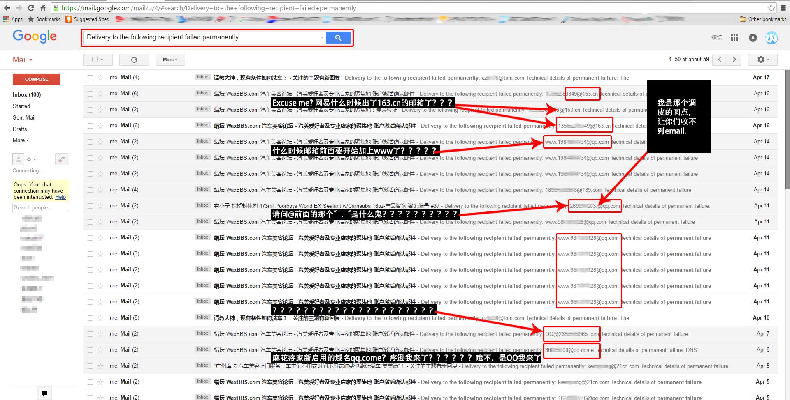Refresh the email list
This screenshot has height=400, width=790.
[x=134, y=60]
